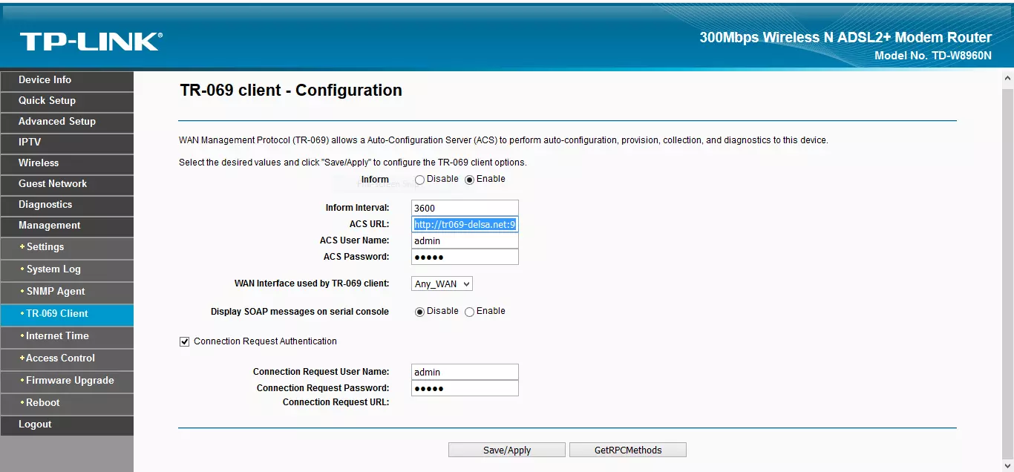Screen dimensions: 1014x472
Task: Click the scrollbar down arrow
Action: pyautogui.click(x=1007, y=465)
